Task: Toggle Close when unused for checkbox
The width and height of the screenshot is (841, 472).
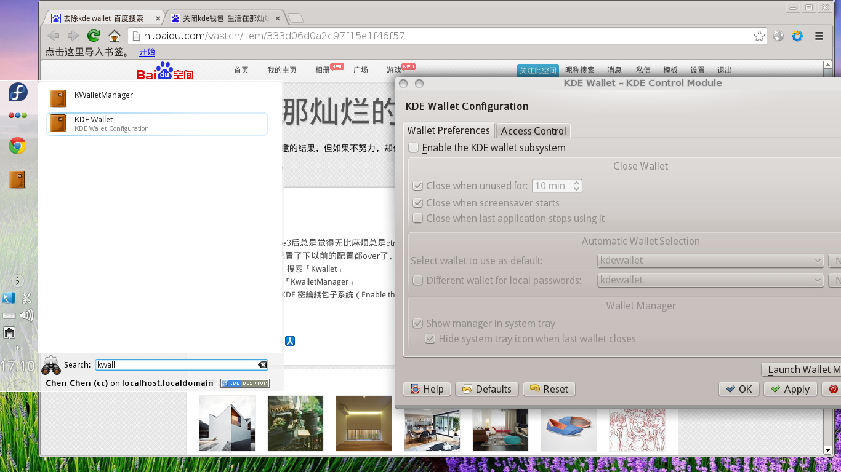Action: 417,186
